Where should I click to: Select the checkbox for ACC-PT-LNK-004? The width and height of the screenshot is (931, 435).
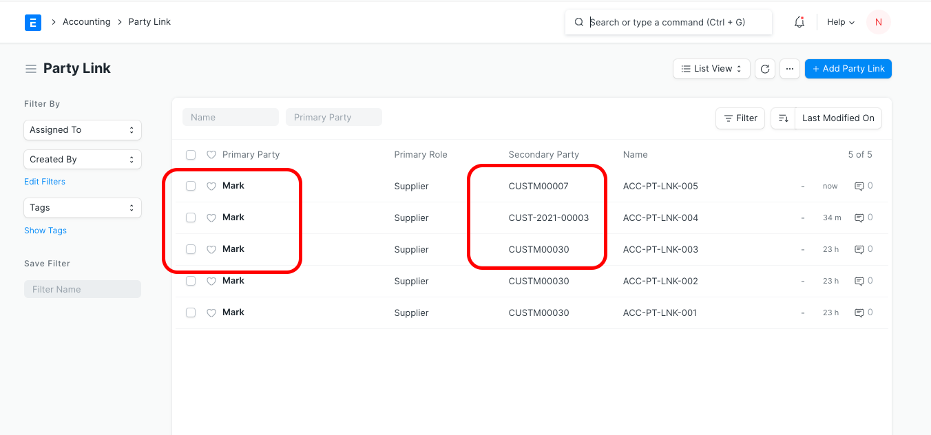click(191, 217)
